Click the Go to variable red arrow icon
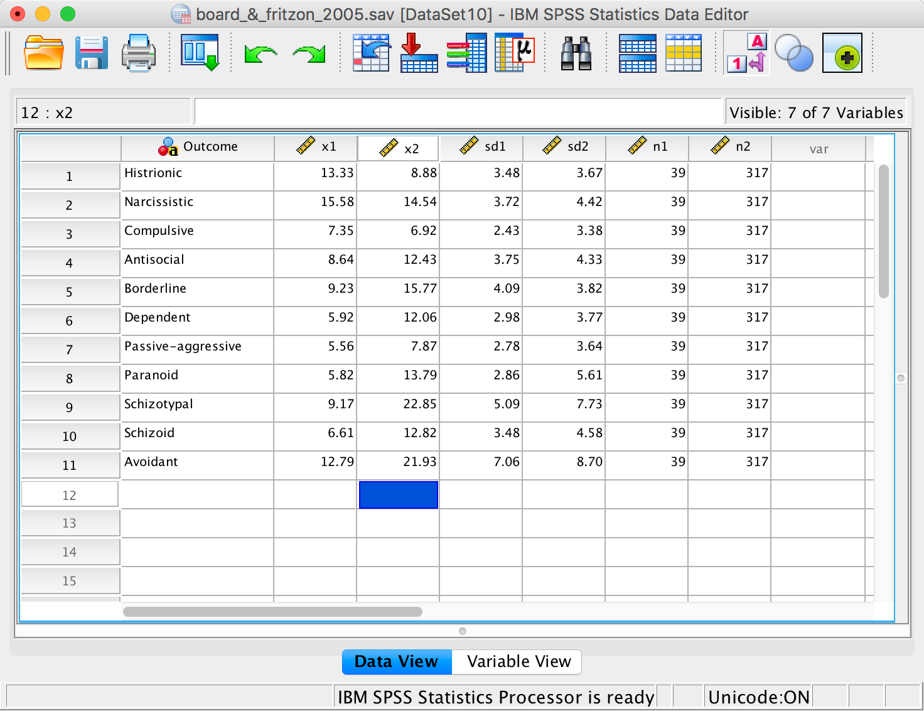This screenshot has width=924, height=711. [419, 53]
